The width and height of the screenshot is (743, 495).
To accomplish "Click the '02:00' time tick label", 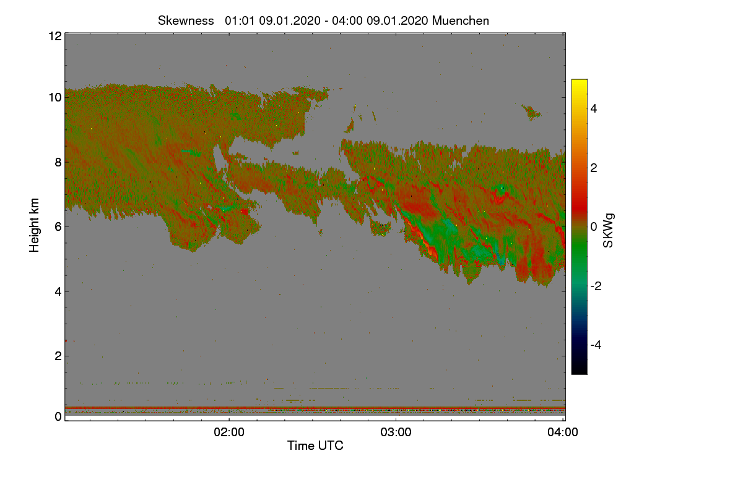I will pyautogui.click(x=229, y=433).
